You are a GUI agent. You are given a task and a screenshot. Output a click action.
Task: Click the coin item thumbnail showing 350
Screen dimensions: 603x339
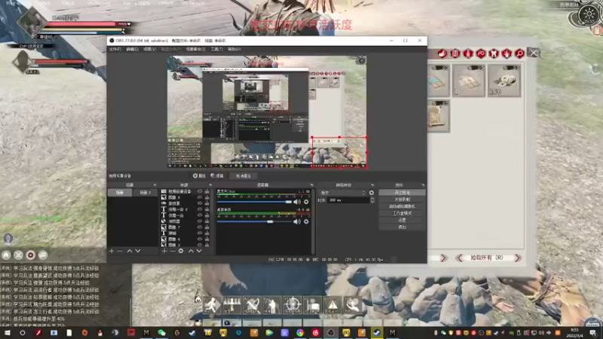click(x=504, y=81)
